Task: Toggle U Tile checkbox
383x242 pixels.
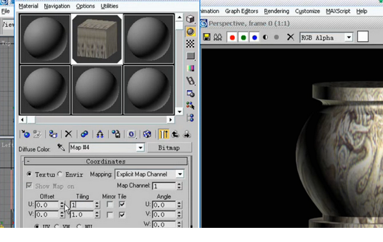Action: [x=122, y=205]
